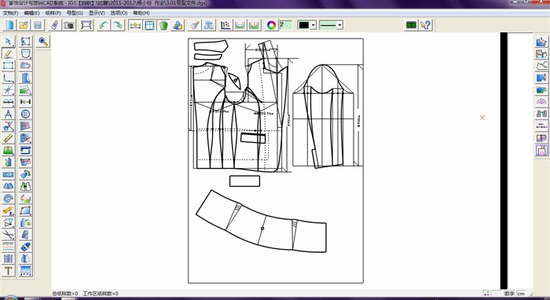Open the 号型(G) menu
This screenshot has height=300, width=550.
coord(75,13)
